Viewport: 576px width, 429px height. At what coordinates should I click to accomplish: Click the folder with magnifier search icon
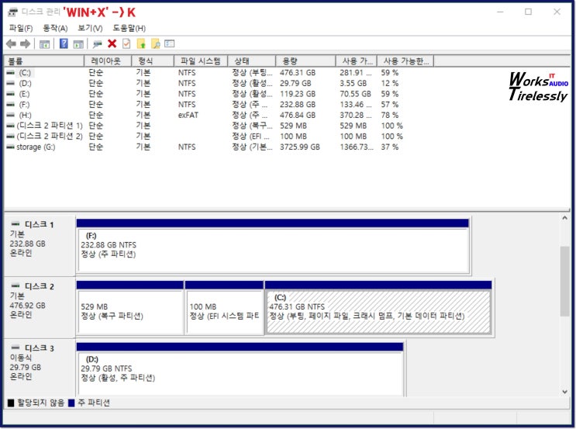pyautogui.click(x=155, y=44)
